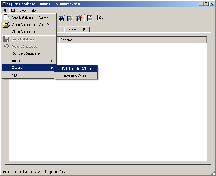The width and height of the screenshot is (216, 176).
Task: Expand the Import submenu
Action: click(x=29, y=61)
